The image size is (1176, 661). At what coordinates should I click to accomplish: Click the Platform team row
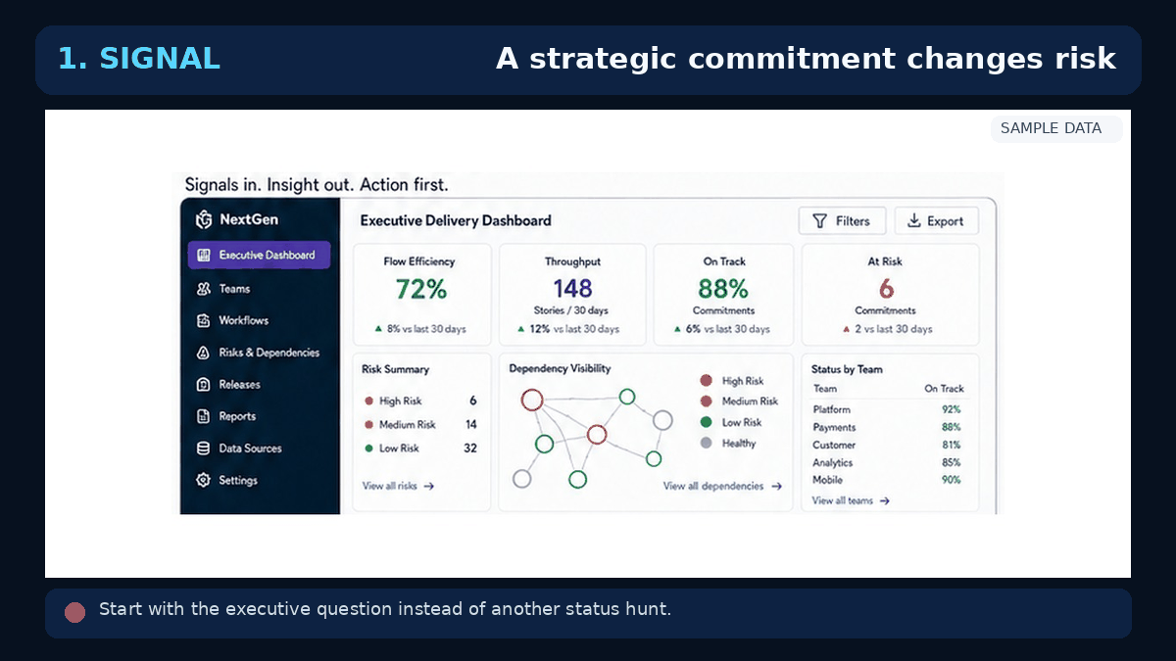(888, 409)
